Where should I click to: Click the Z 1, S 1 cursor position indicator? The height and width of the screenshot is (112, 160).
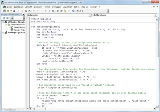[79, 11]
